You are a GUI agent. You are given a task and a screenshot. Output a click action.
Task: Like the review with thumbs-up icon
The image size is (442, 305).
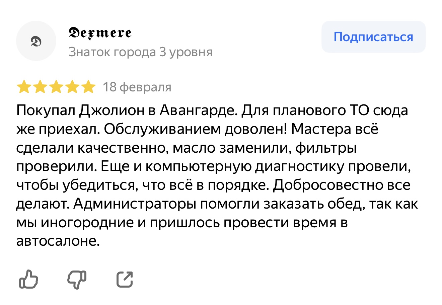pos(28,279)
